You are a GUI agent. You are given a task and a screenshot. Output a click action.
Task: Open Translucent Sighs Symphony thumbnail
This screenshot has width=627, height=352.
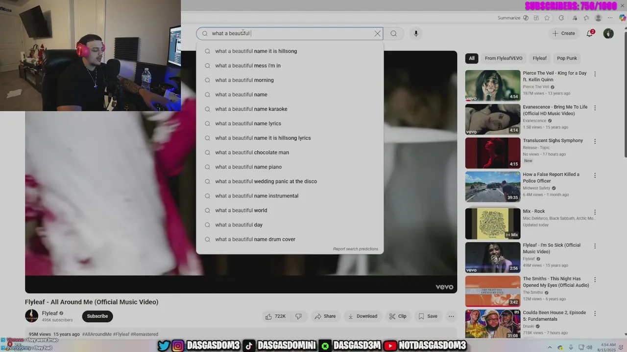tap(493, 153)
